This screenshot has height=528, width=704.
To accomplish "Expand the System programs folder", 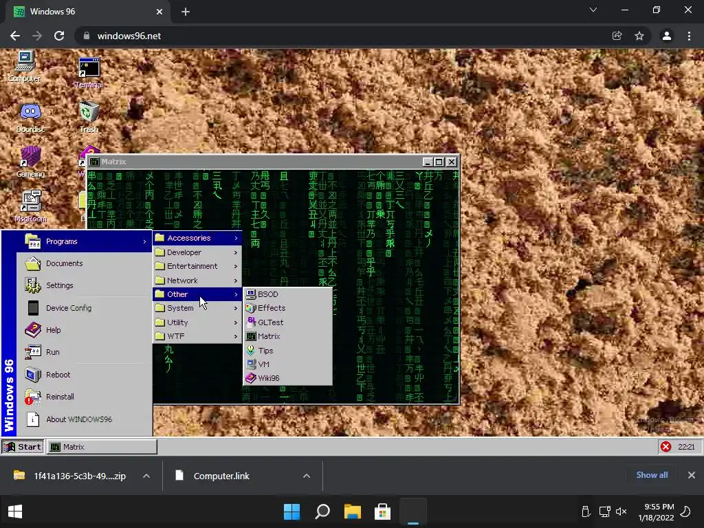I will (x=197, y=308).
